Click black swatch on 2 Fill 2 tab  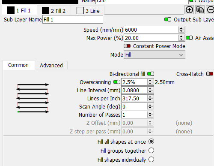(x=45, y=11)
